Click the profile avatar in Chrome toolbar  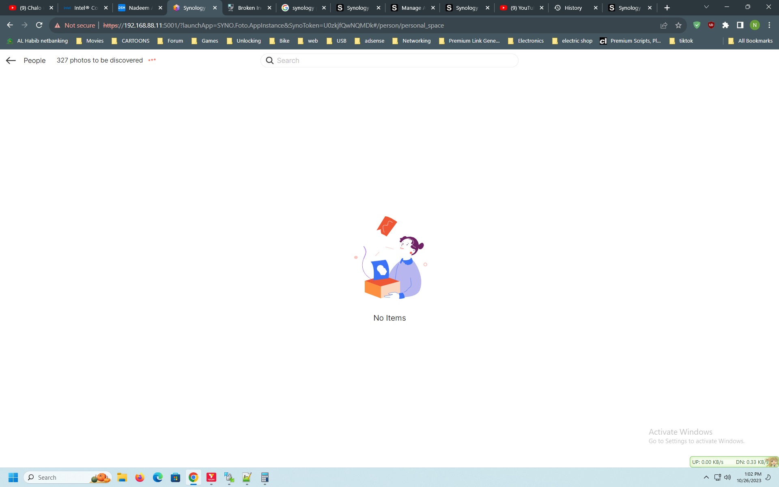755,25
